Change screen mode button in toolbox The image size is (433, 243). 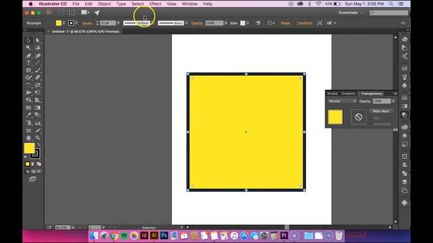pyautogui.click(x=32, y=180)
